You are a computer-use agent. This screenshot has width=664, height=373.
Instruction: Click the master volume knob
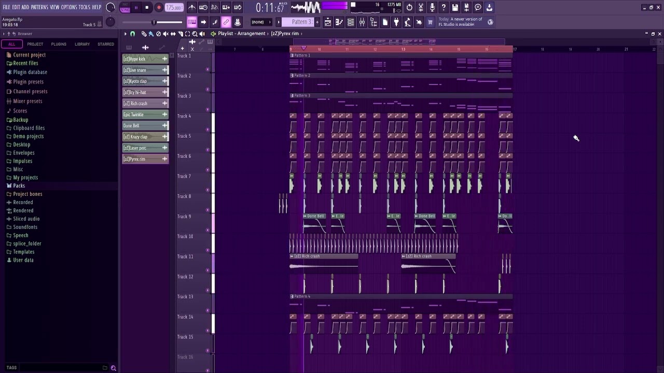[x=110, y=7]
